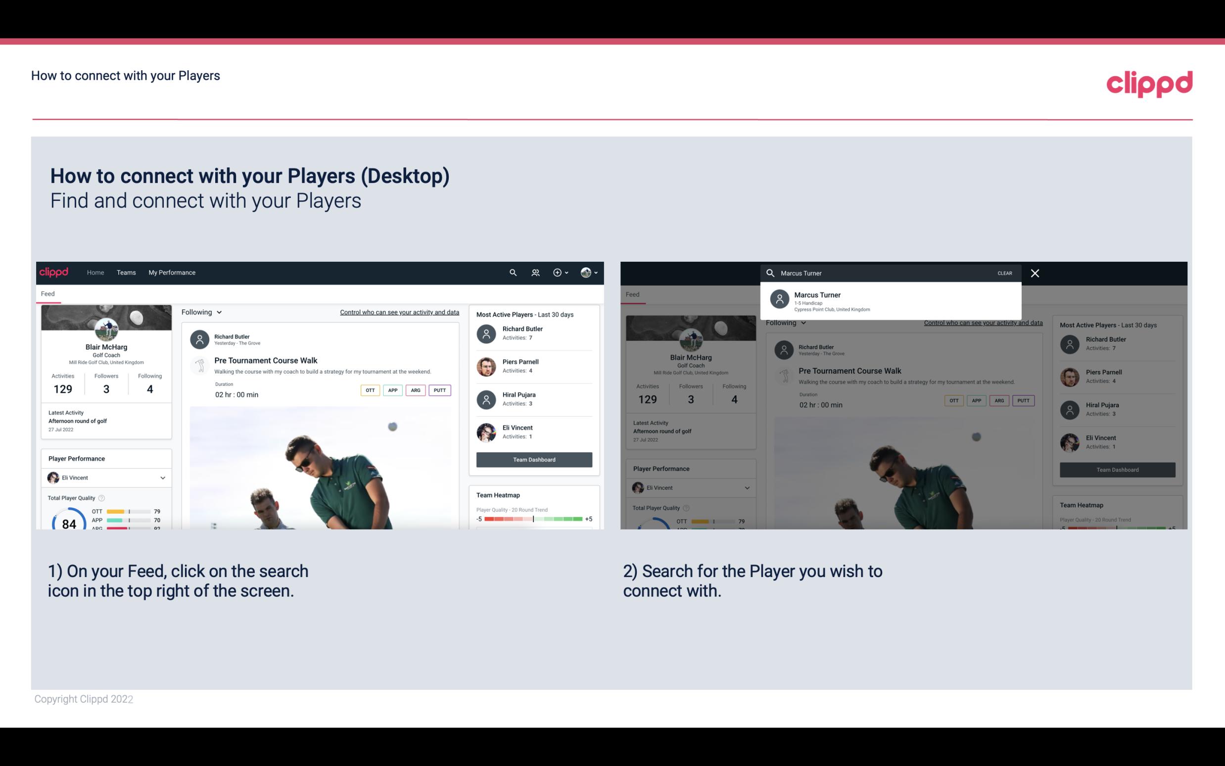Toggle APP activity filter button
Screen dimensions: 1225x766
pos(392,390)
